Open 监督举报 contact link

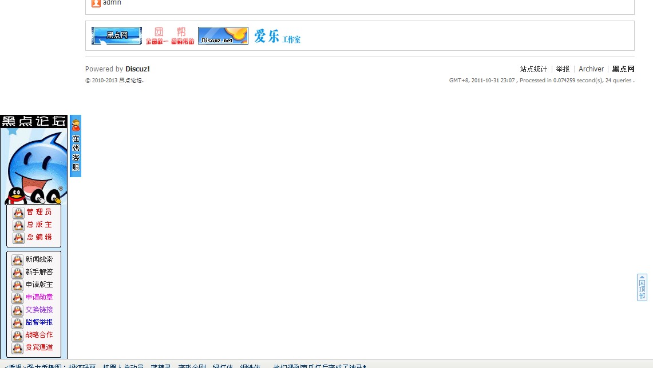39,322
